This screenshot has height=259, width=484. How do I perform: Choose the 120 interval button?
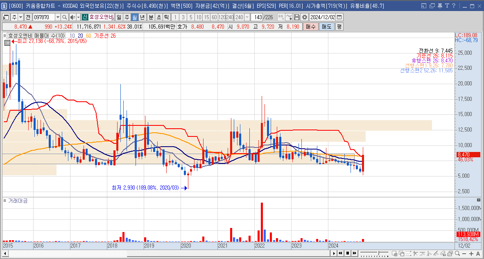pyautogui.click(x=222, y=17)
